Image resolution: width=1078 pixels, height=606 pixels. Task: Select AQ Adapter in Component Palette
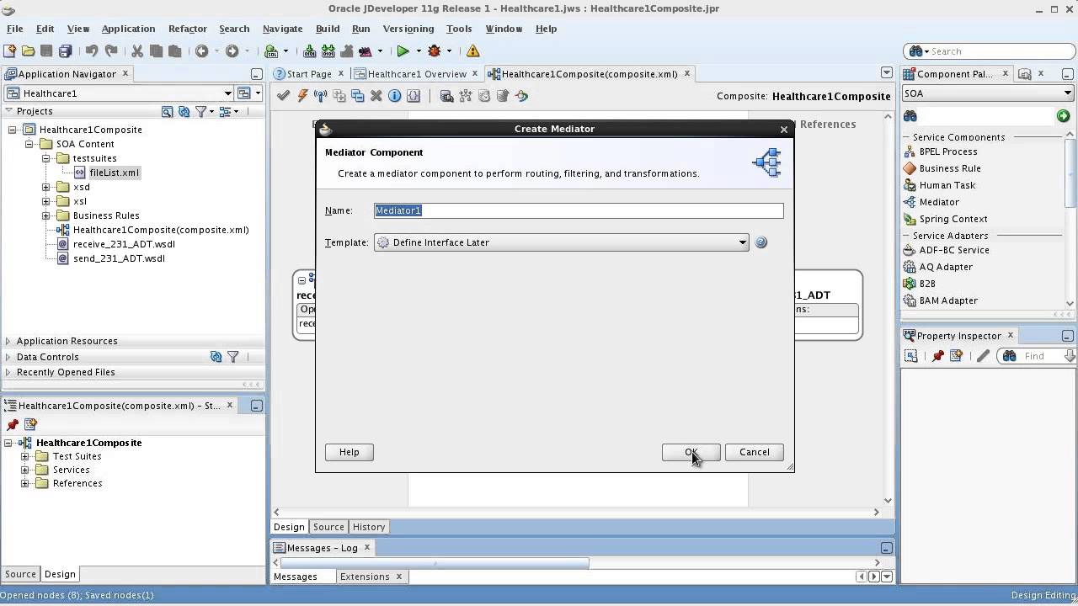click(946, 267)
